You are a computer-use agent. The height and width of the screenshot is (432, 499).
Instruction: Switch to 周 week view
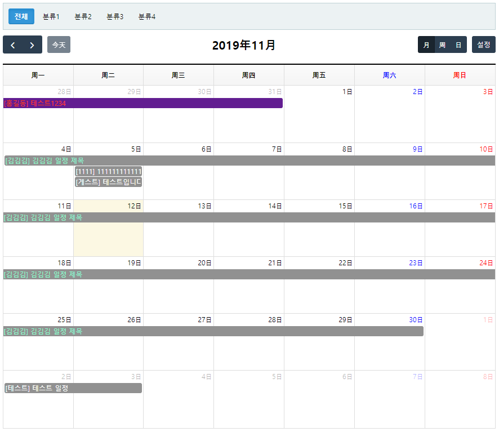[x=442, y=45]
